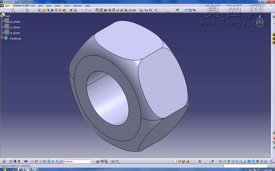275x171 pixels.
Task: Open the Start menu of CATIA
Action: pos(7,5)
